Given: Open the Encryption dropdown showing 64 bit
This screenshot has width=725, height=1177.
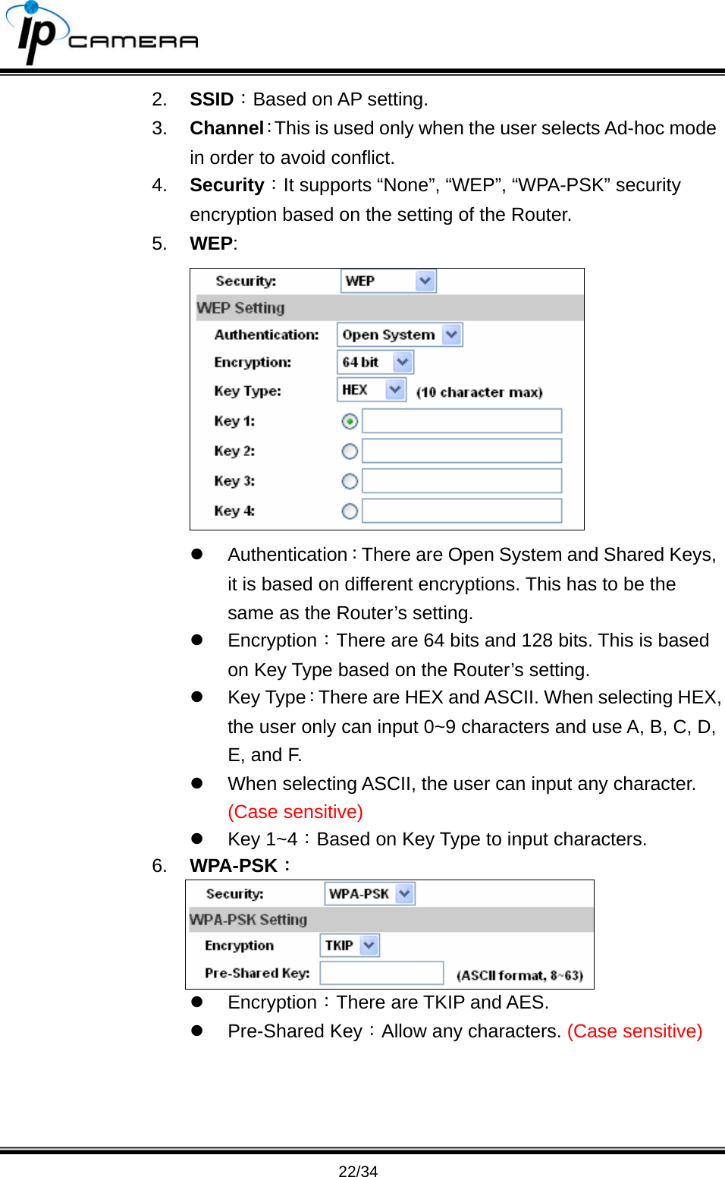Looking at the screenshot, I should coord(374,362).
